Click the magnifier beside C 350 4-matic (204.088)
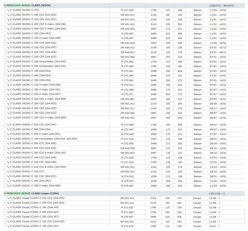This screenshot has width=248, height=231. [8, 38]
